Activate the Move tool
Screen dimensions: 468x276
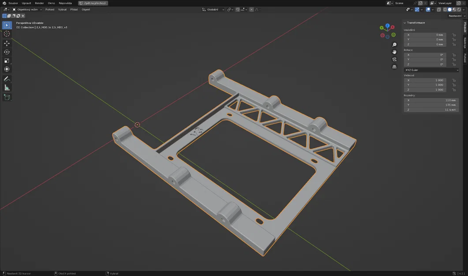7,43
